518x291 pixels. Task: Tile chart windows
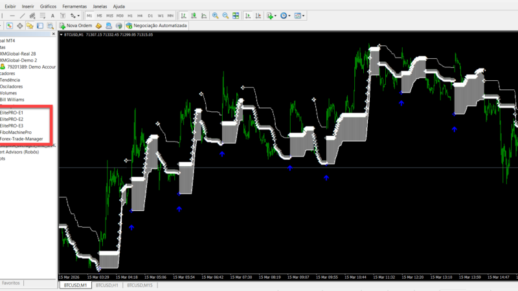pyautogui.click(x=236, y=16)
